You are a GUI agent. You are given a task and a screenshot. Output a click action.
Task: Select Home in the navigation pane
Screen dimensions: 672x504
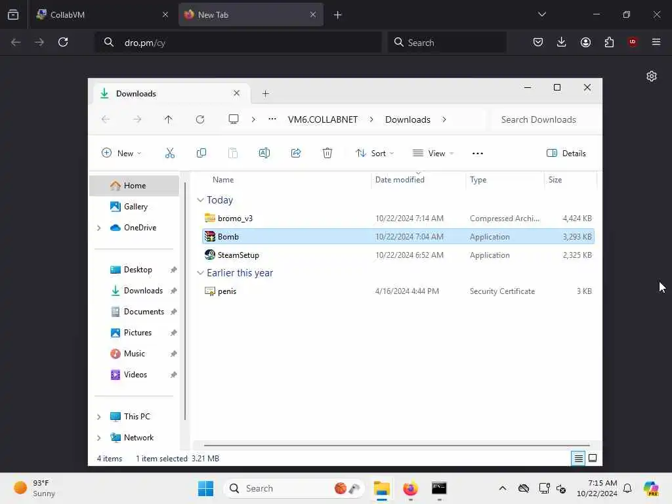pyautogui.click(x=134, y=186)
